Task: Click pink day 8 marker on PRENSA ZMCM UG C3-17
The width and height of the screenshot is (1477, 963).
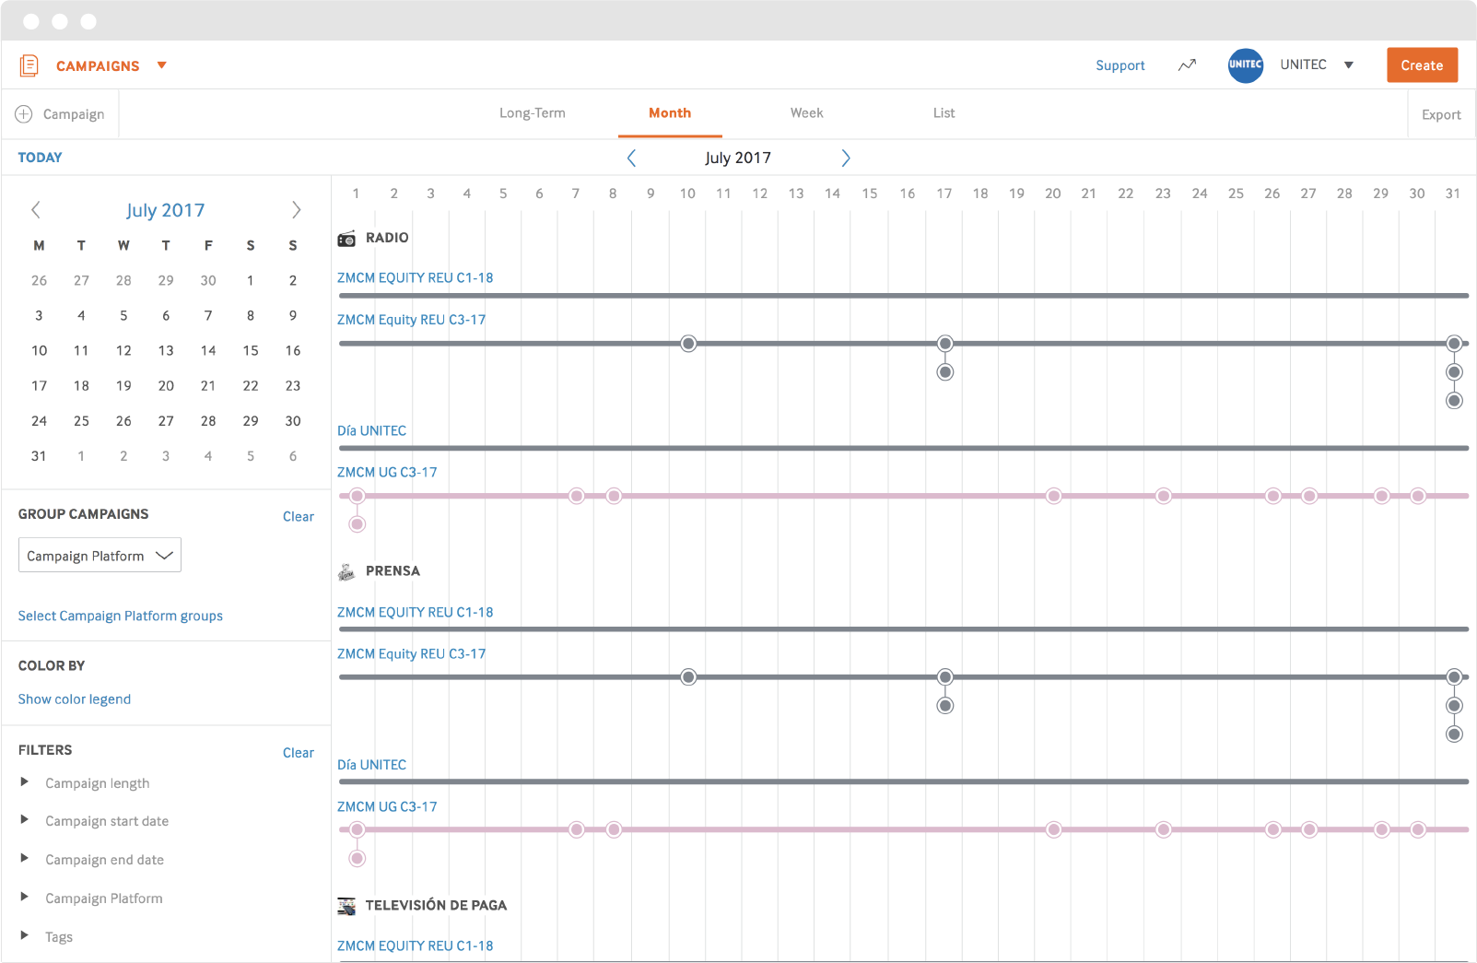Action: (x=614, y=829)
